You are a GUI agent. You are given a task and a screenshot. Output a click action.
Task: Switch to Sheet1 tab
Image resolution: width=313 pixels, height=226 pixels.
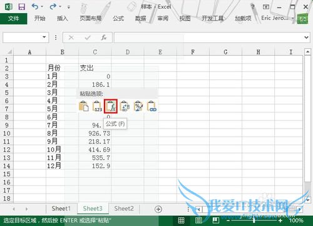click(61, 209)
